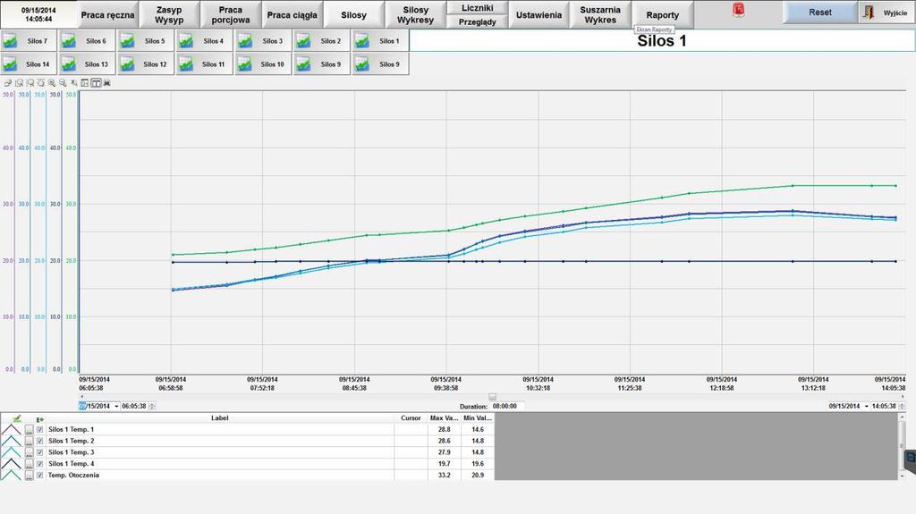Click the Liczniki button
916x514 pixels.
pos(478,7)
